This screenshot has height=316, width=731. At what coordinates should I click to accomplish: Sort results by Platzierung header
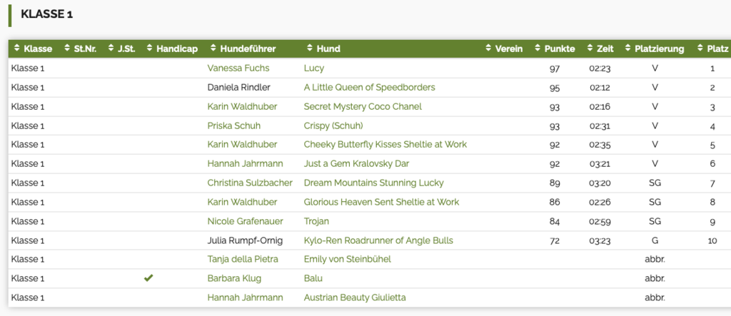tap(659, 49)
